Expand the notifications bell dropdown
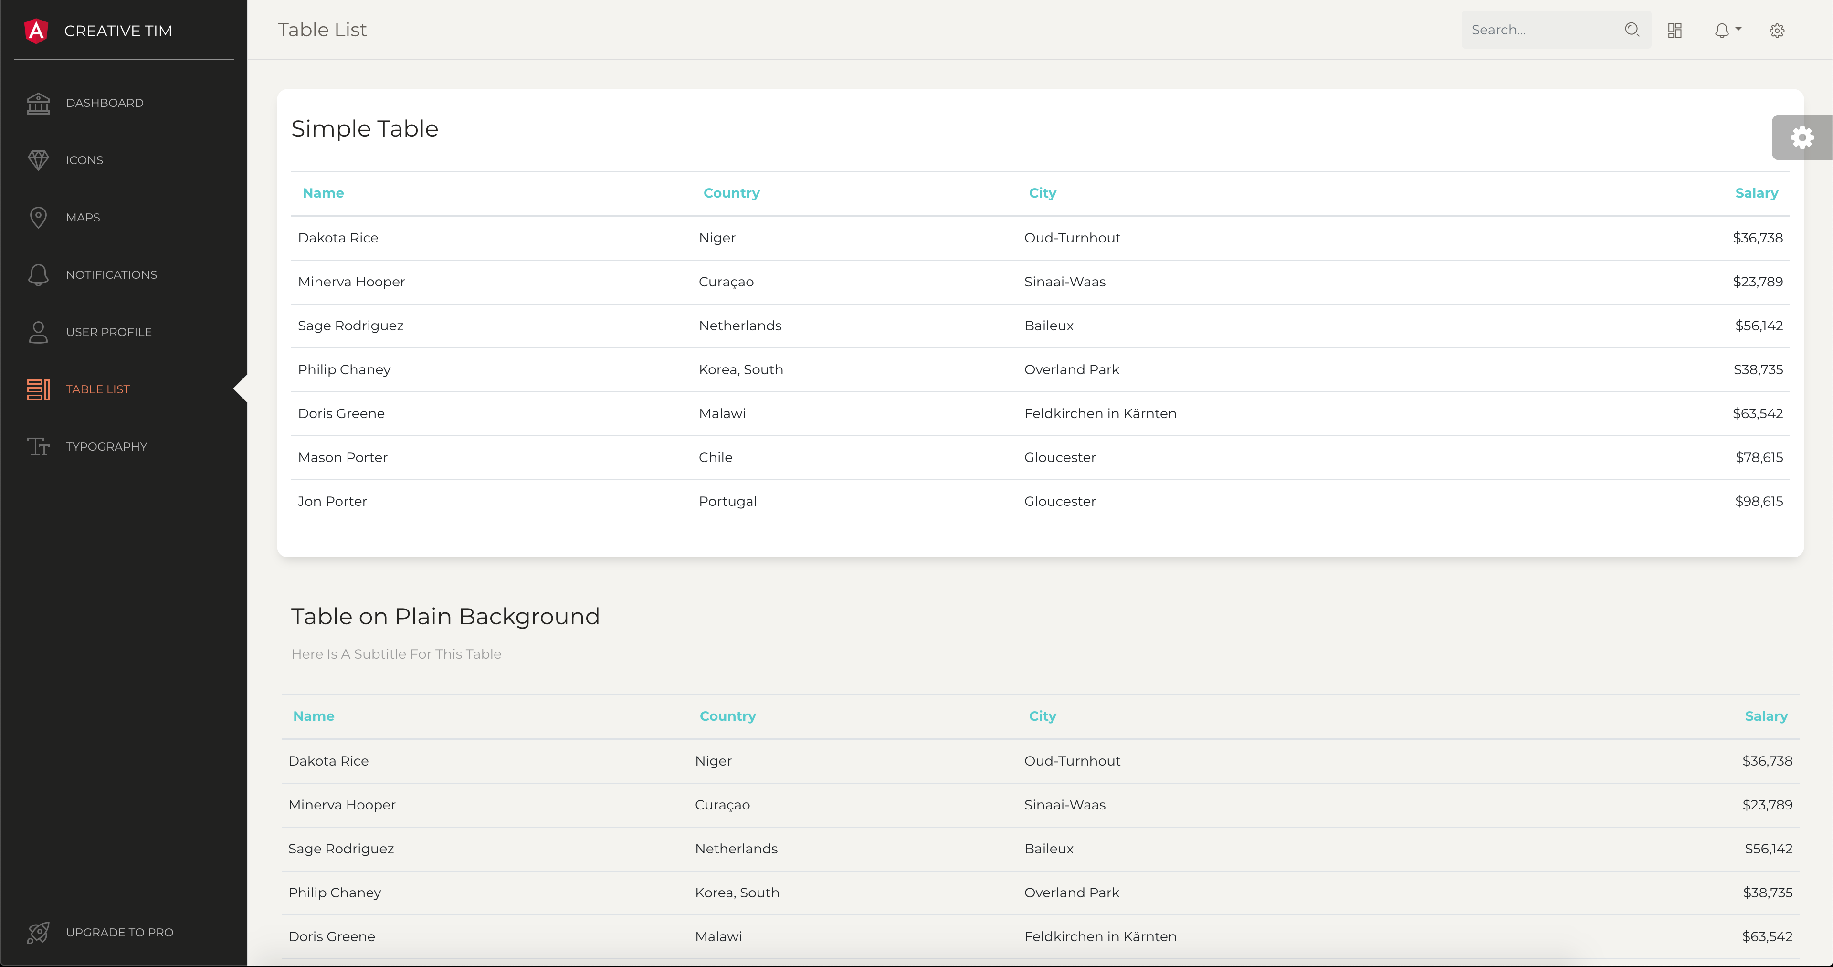The width and height of the screenshot is (1833, 967). 1727,31
